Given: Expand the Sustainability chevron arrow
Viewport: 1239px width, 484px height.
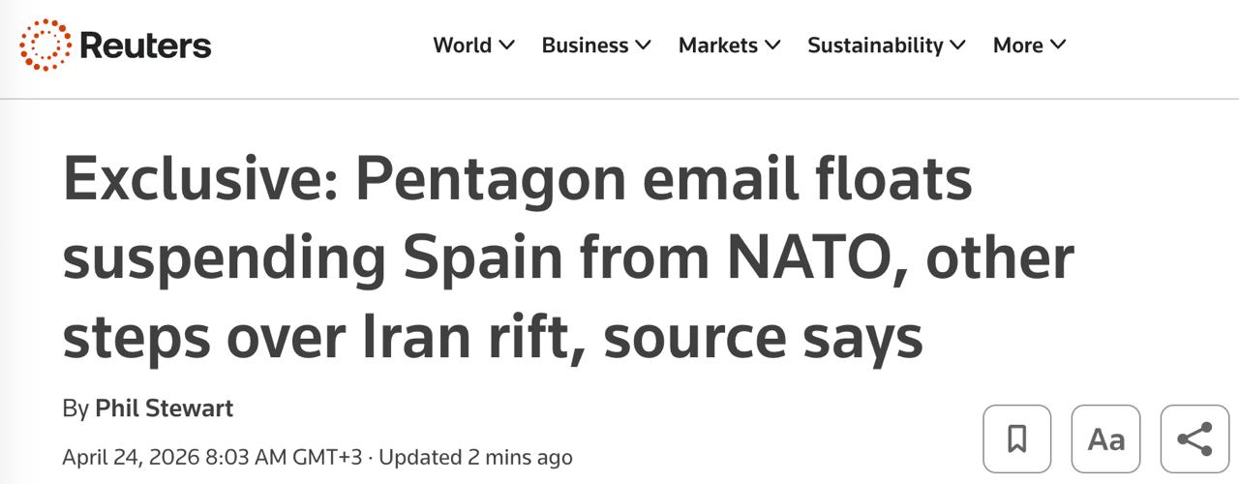Looking at the screenshot, I should [957, 45].
